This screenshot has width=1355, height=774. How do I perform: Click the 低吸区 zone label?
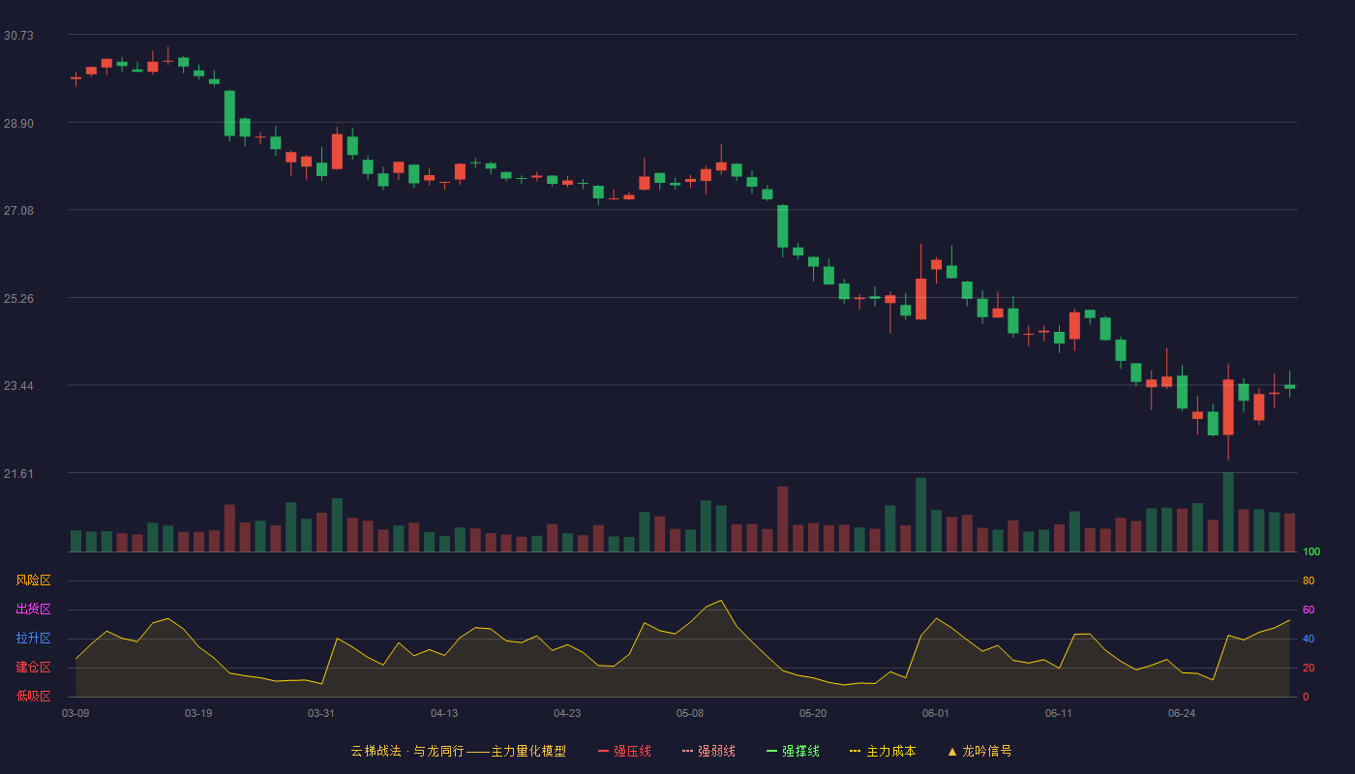coord(33,696)
